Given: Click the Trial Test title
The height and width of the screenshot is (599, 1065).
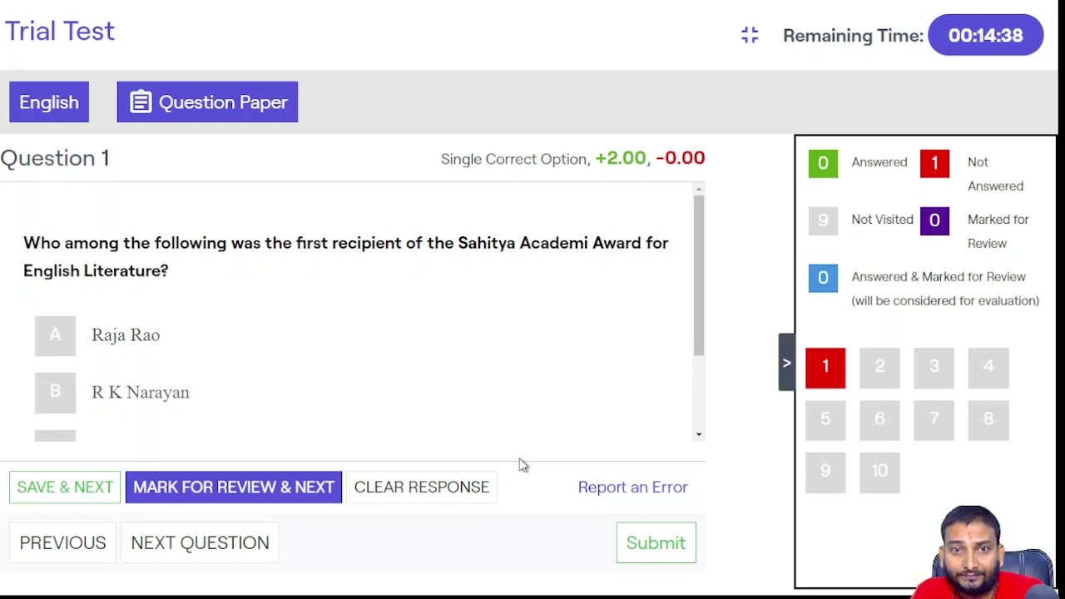Looking at the screenshot, I should 60,32.
